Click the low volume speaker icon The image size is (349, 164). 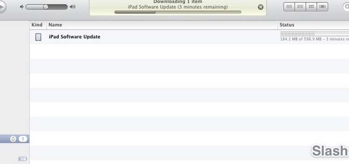pos(21,7)
